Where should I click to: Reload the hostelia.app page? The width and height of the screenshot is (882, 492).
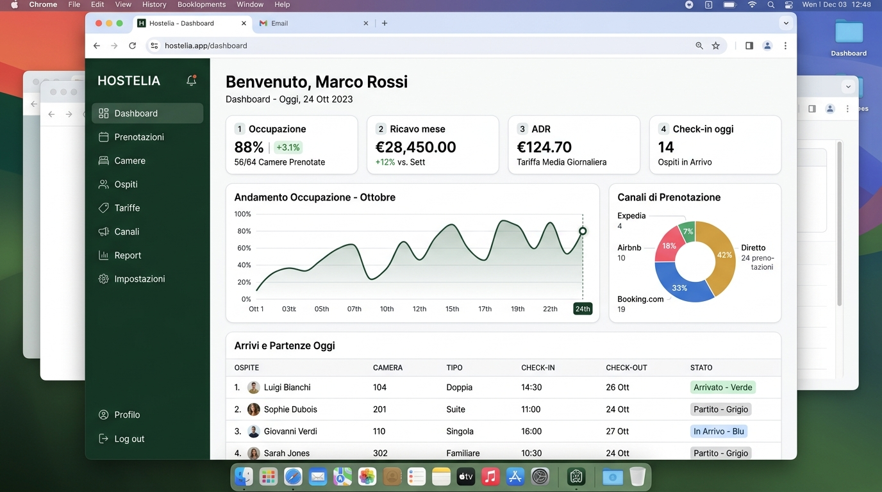(x=132, y=45)
